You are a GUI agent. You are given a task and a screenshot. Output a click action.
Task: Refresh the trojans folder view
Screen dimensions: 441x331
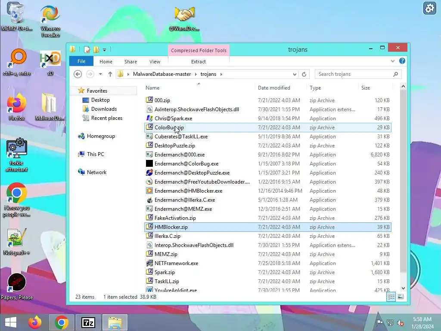click(304, 74)
